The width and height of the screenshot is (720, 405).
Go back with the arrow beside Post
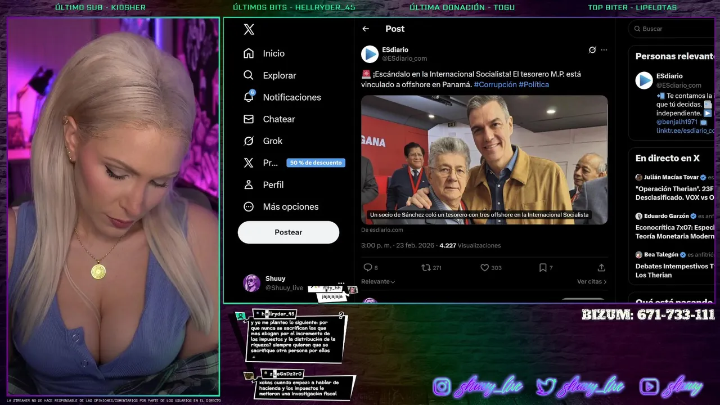(366, 29)
